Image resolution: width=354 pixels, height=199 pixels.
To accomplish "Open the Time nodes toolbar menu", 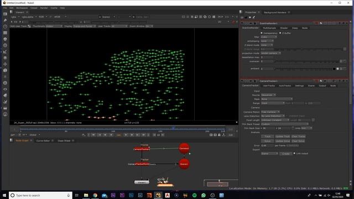I will click(x=5, y=27).
